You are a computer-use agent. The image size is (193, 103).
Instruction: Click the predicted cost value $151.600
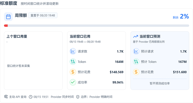180,72
